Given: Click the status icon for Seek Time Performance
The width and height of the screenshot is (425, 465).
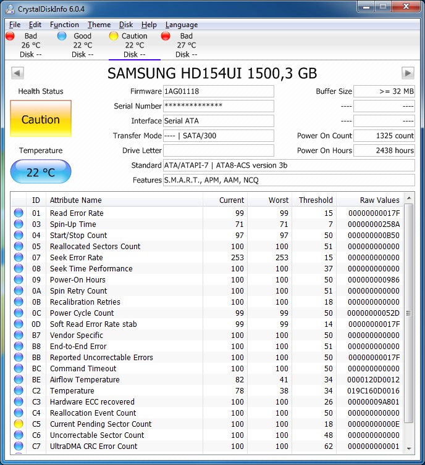Looking at the screenshot, I should click(19, 269).
